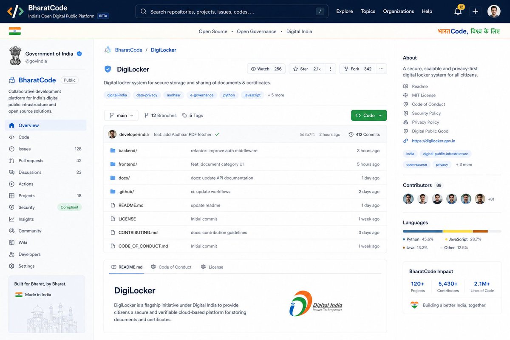
Task: Open the CONTRIBUTING.md file
Action: [138, 232]
